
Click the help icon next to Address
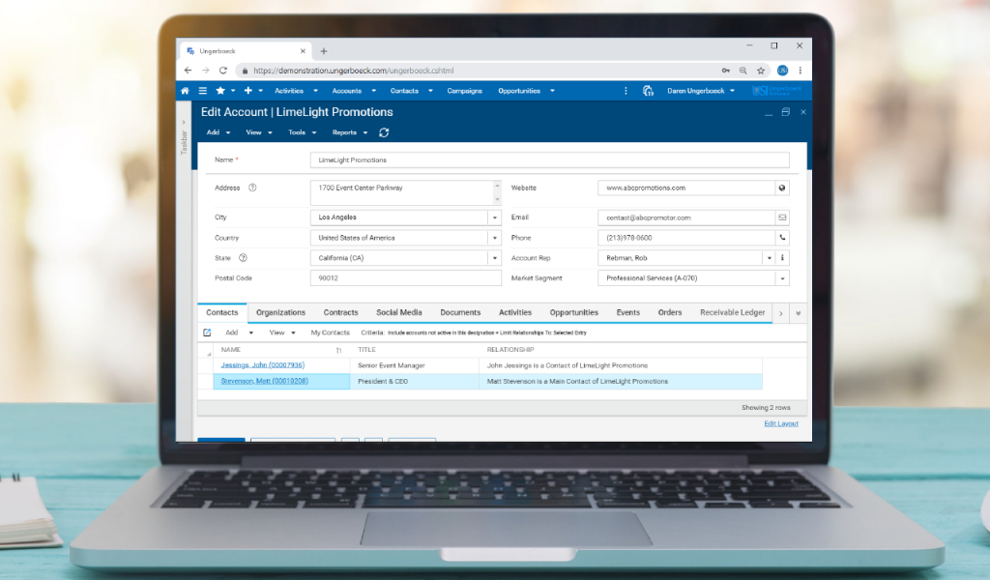pyautogui.click(x=252, y=188)
